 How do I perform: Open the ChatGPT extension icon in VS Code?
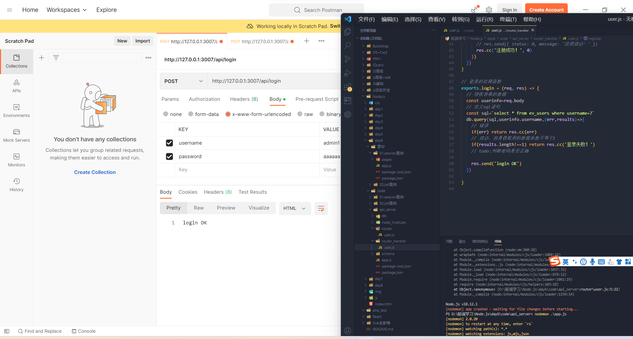347,114
